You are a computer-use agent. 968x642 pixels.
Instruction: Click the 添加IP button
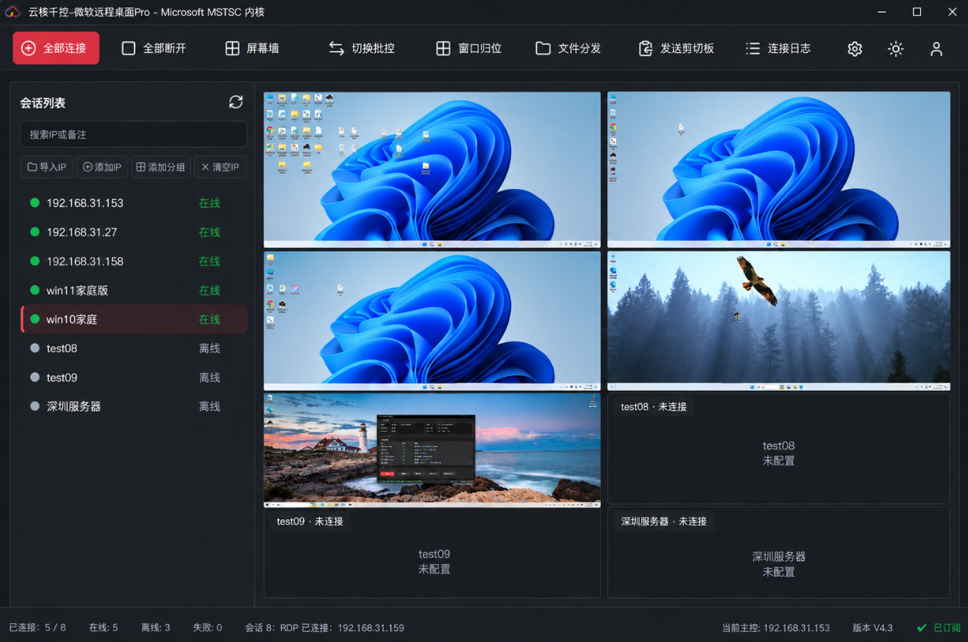[x=102, y=167]
